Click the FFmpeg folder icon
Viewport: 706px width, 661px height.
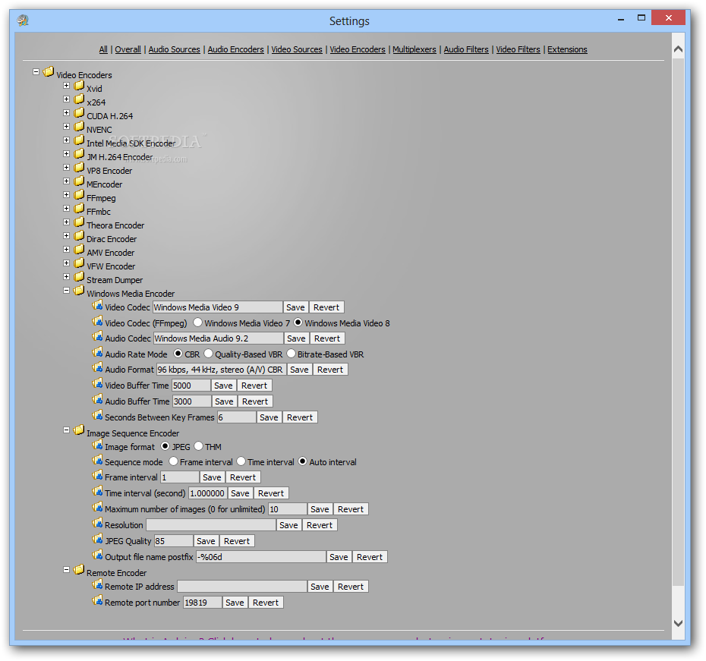click(x=79, y=195)
